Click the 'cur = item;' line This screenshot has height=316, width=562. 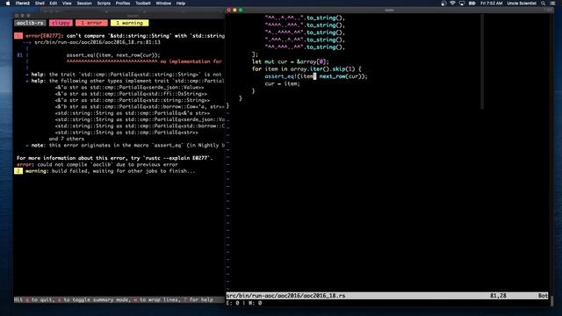coord(282,83)
